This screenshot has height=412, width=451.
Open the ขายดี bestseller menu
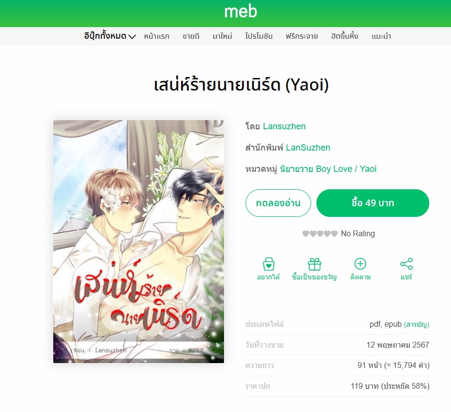pyautogui.click(x=191, y=36)
